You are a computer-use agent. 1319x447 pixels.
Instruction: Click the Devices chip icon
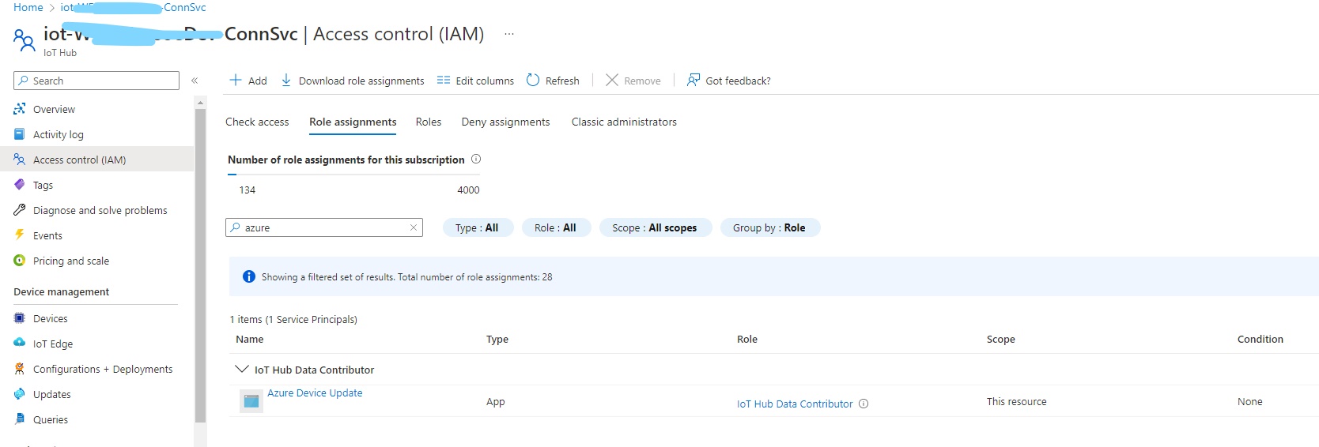20,318
